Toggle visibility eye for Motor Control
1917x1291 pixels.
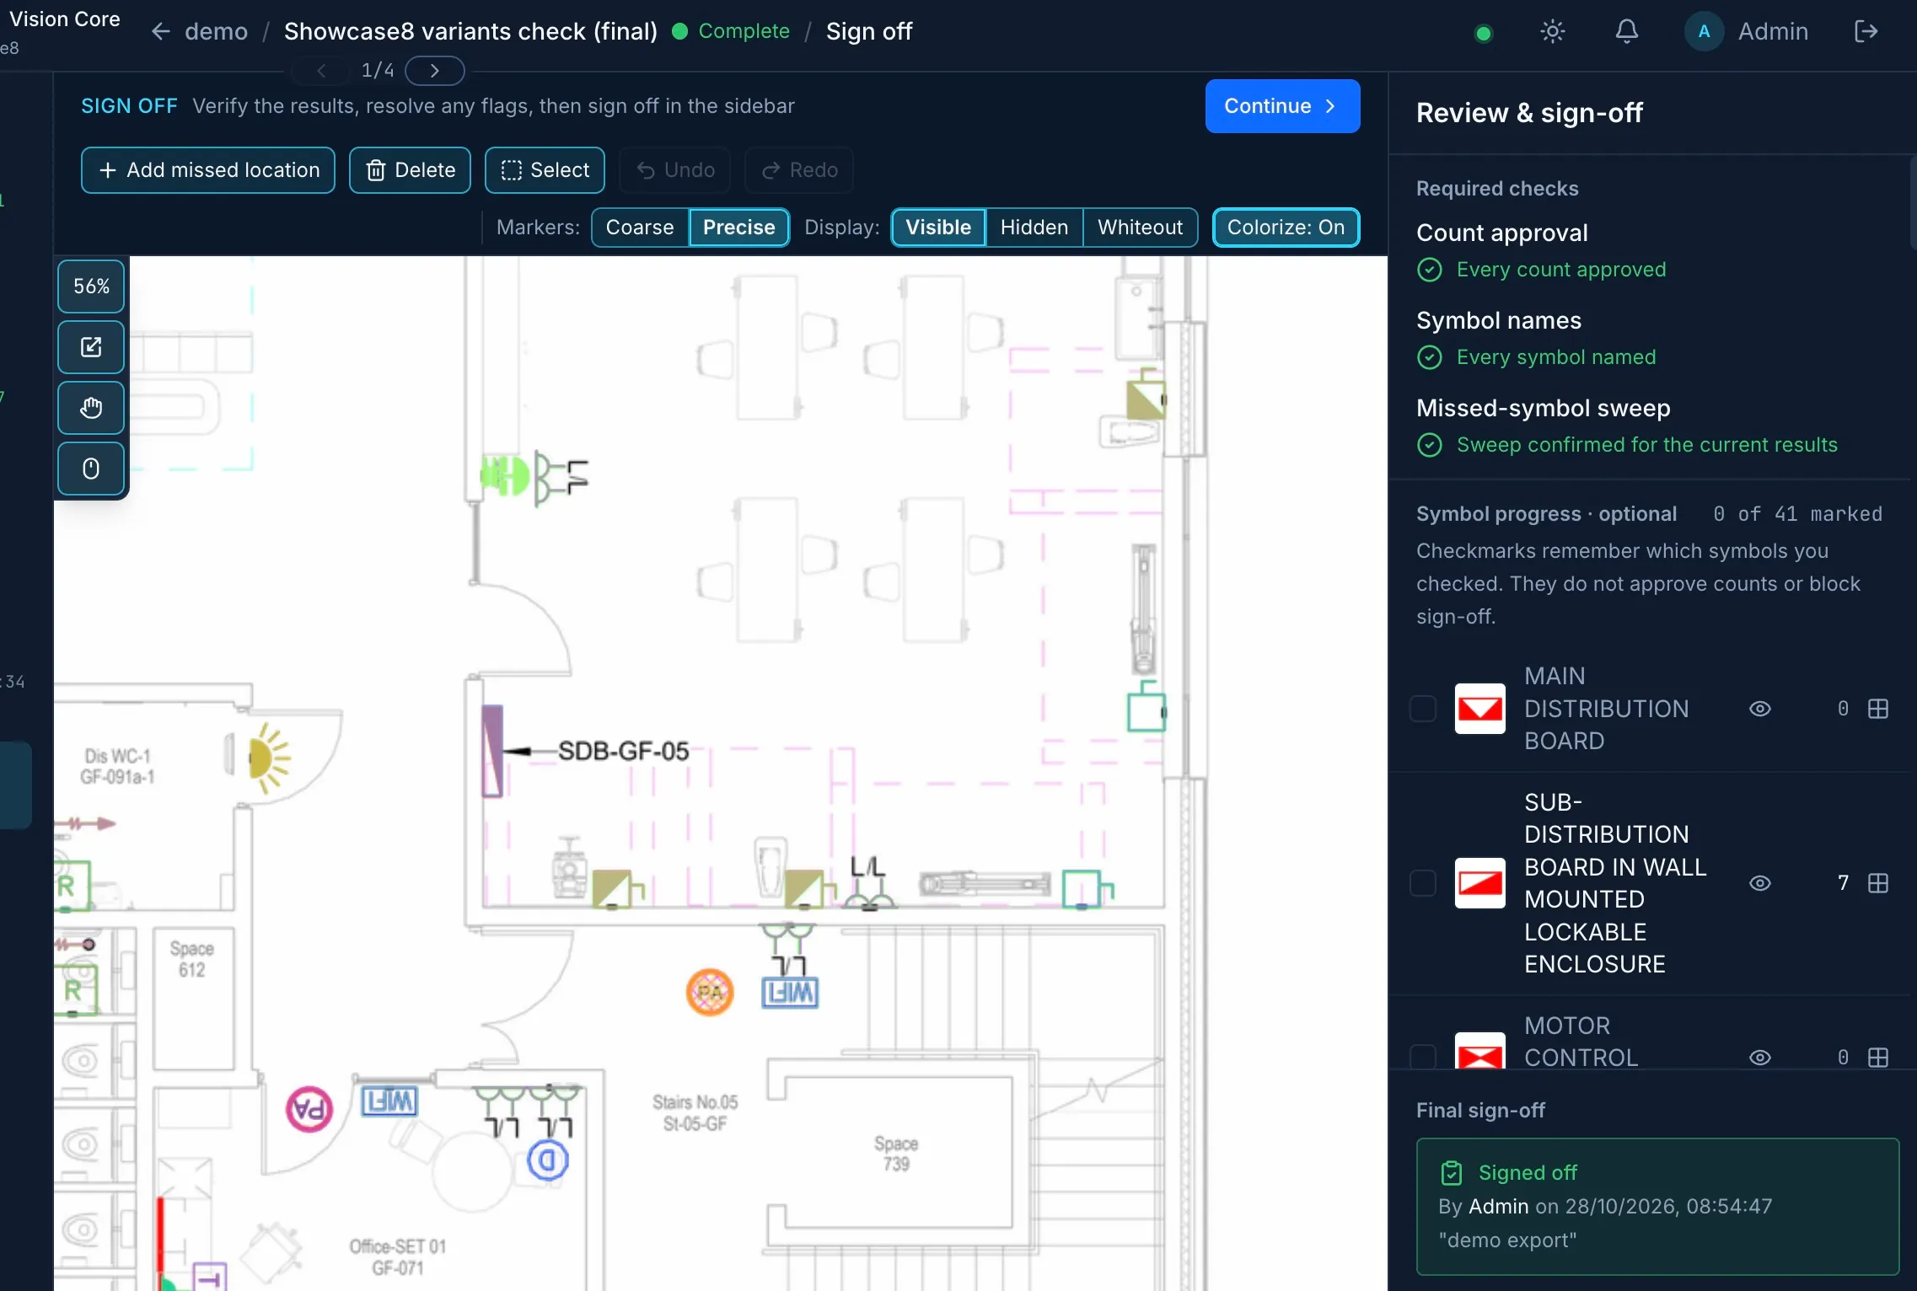tap(1759, 1058)
